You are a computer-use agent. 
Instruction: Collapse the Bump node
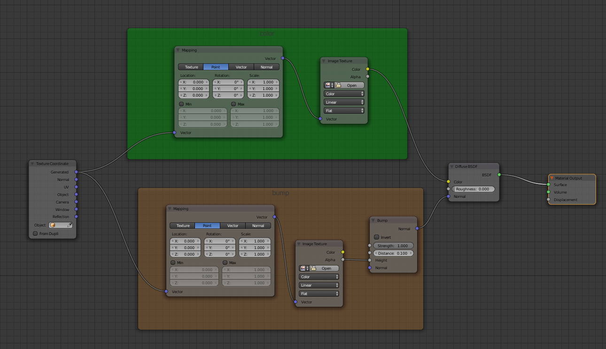373,220
